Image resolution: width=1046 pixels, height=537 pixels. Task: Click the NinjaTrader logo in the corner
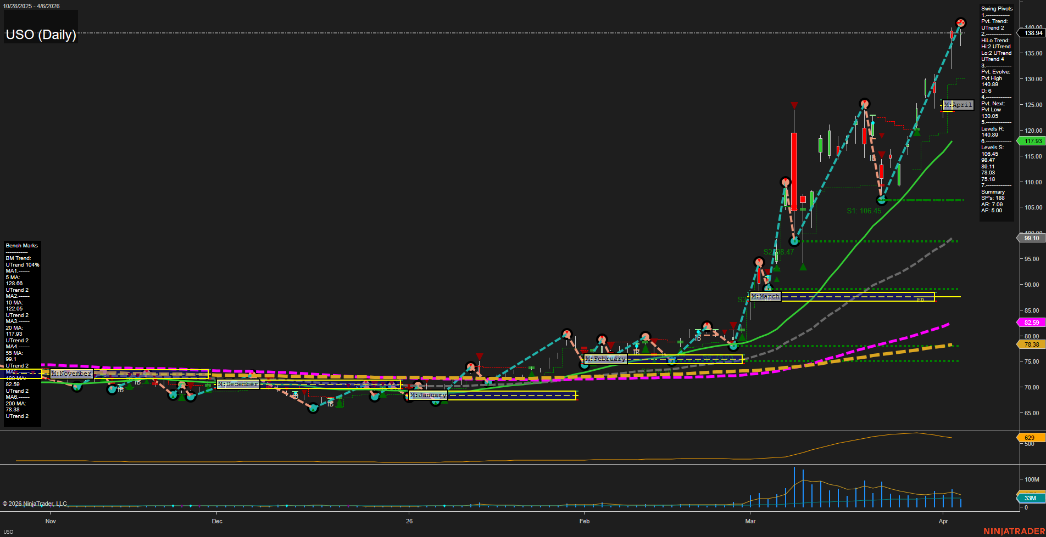point(1014,531)
